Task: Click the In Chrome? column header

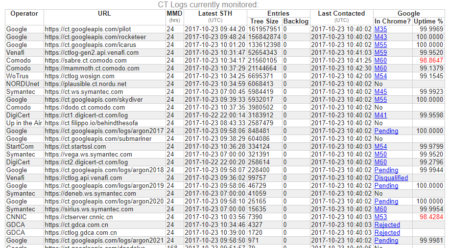Action: tap(392, 21)
